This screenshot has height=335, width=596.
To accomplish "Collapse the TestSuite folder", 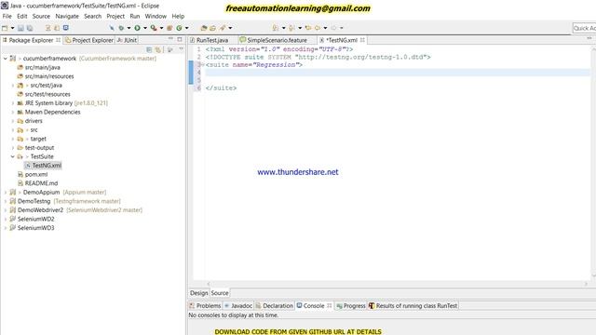I will pos(12,156).
